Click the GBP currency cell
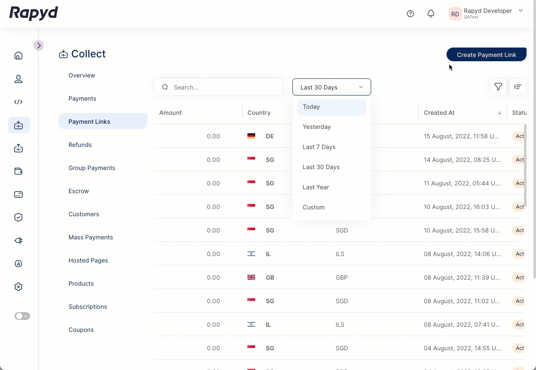This screenshot has height=370, width=536. (342, 277)
